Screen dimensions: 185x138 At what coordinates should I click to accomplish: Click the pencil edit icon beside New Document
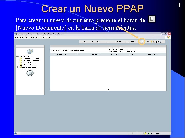click(x=145, y=42)
